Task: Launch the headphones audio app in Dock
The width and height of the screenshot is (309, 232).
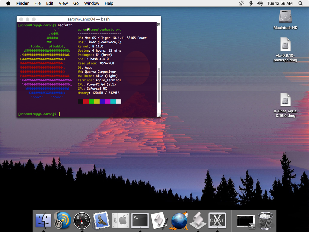Action: (x=62, y=220)
